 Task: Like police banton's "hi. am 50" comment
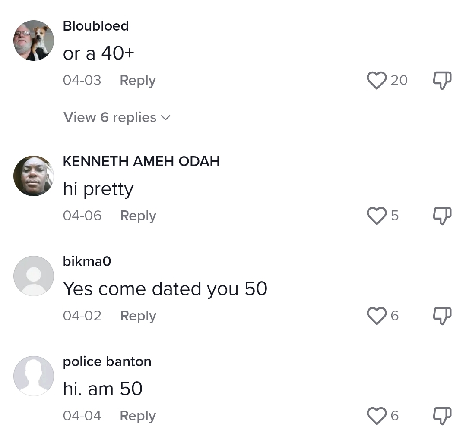376,416
